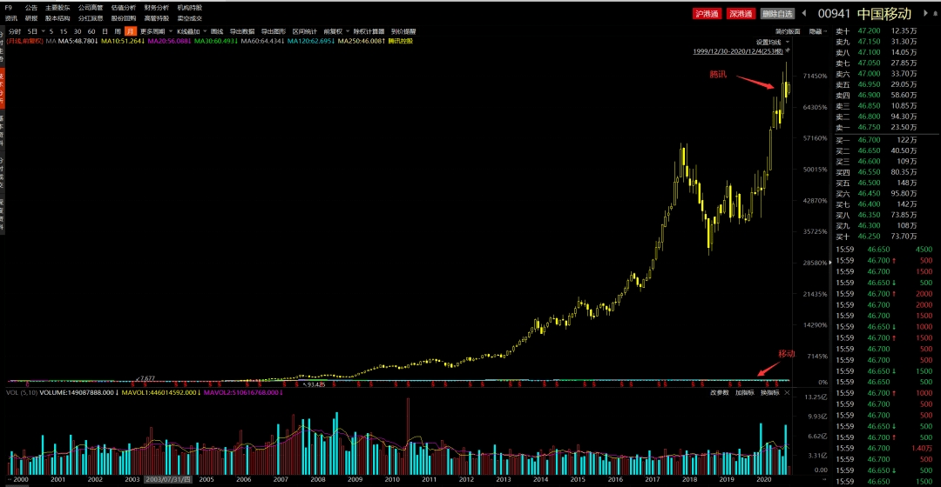Open the 除权计算器 ex-rights calculator

point(369,31)
